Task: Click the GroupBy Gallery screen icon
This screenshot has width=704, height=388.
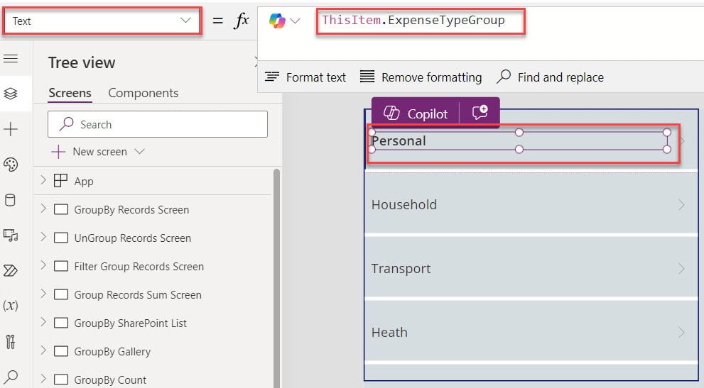Action: click(60, 351)
